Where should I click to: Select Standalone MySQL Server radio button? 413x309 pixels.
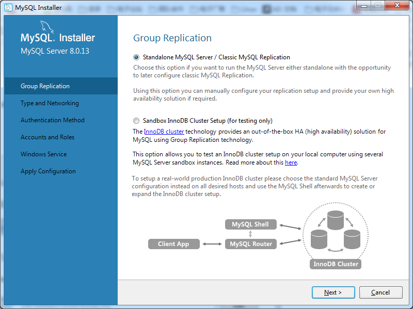click(x=136, y=57)
